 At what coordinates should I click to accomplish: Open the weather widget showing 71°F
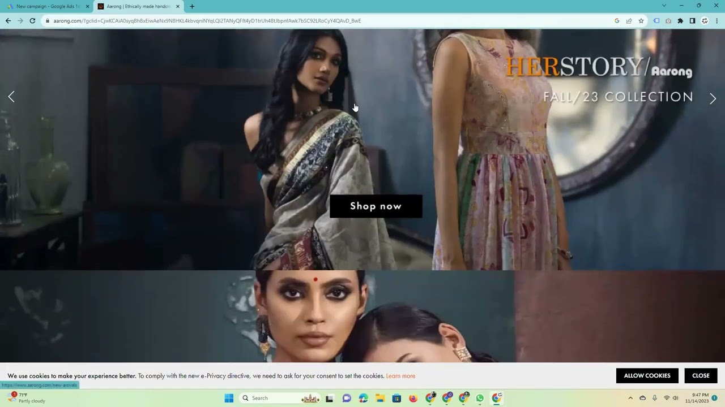tap(27, 398)
